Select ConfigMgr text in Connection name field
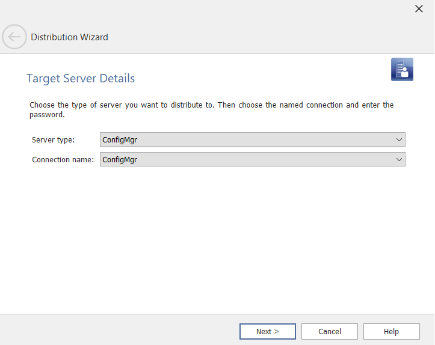 120,160
